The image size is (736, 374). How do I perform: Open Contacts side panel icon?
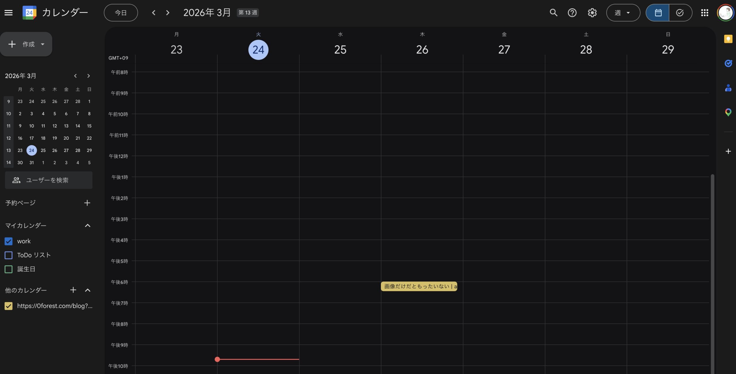728,88
